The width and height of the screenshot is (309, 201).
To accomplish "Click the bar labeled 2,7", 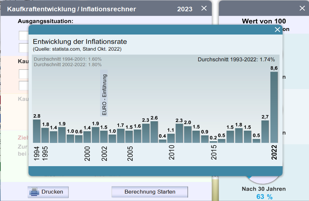I will click(265, 132).
